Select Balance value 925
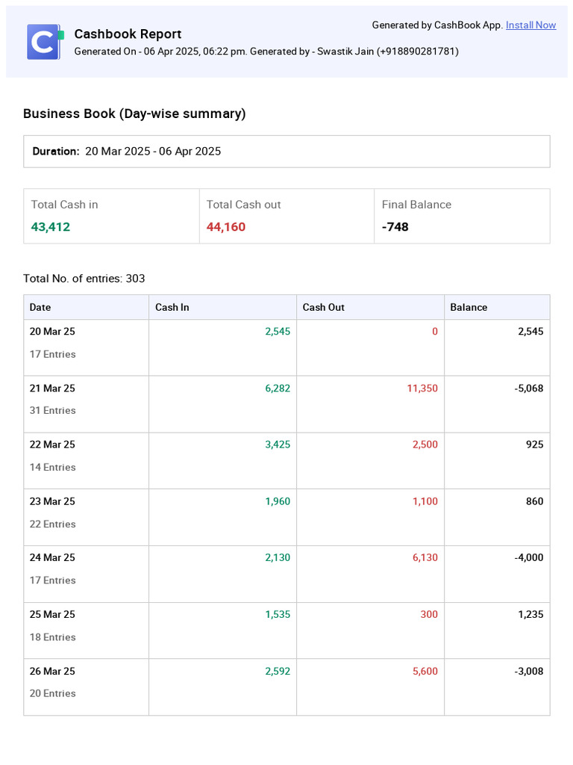573x765 pixels. [x=534, y=445]
